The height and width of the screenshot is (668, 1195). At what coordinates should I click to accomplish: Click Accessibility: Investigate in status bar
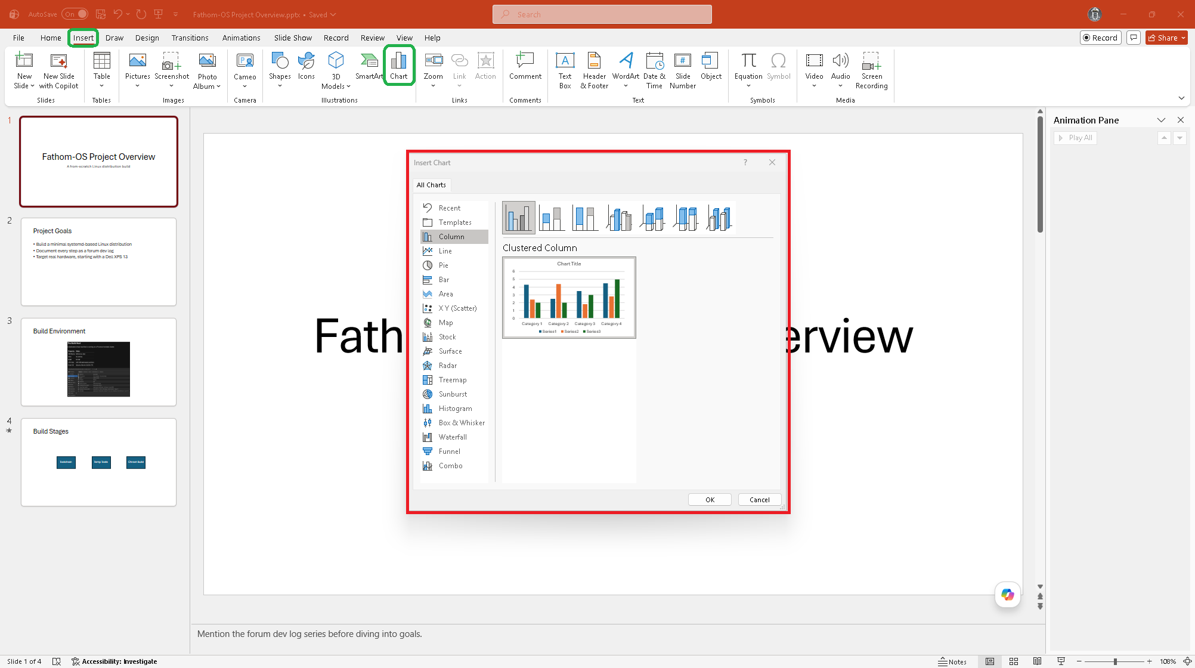[x=114, y=661]
